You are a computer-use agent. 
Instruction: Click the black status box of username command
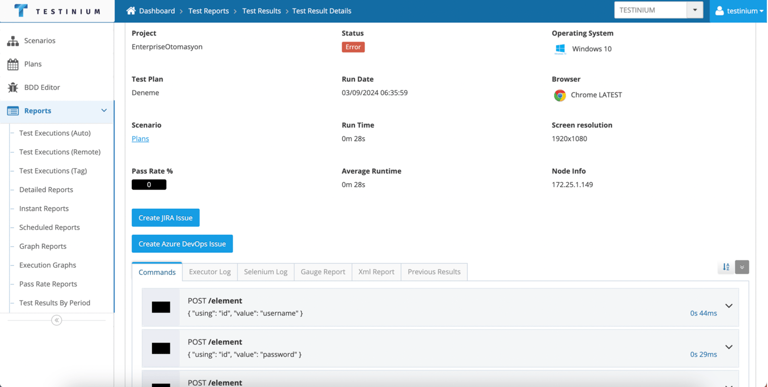pos(161,307)
